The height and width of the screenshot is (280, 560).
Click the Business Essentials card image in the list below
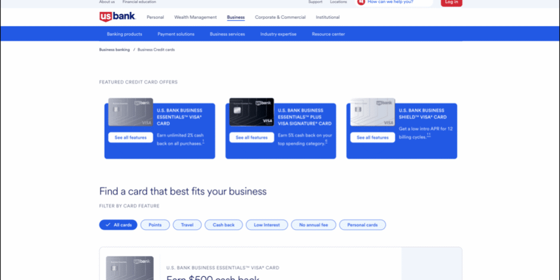130,268
